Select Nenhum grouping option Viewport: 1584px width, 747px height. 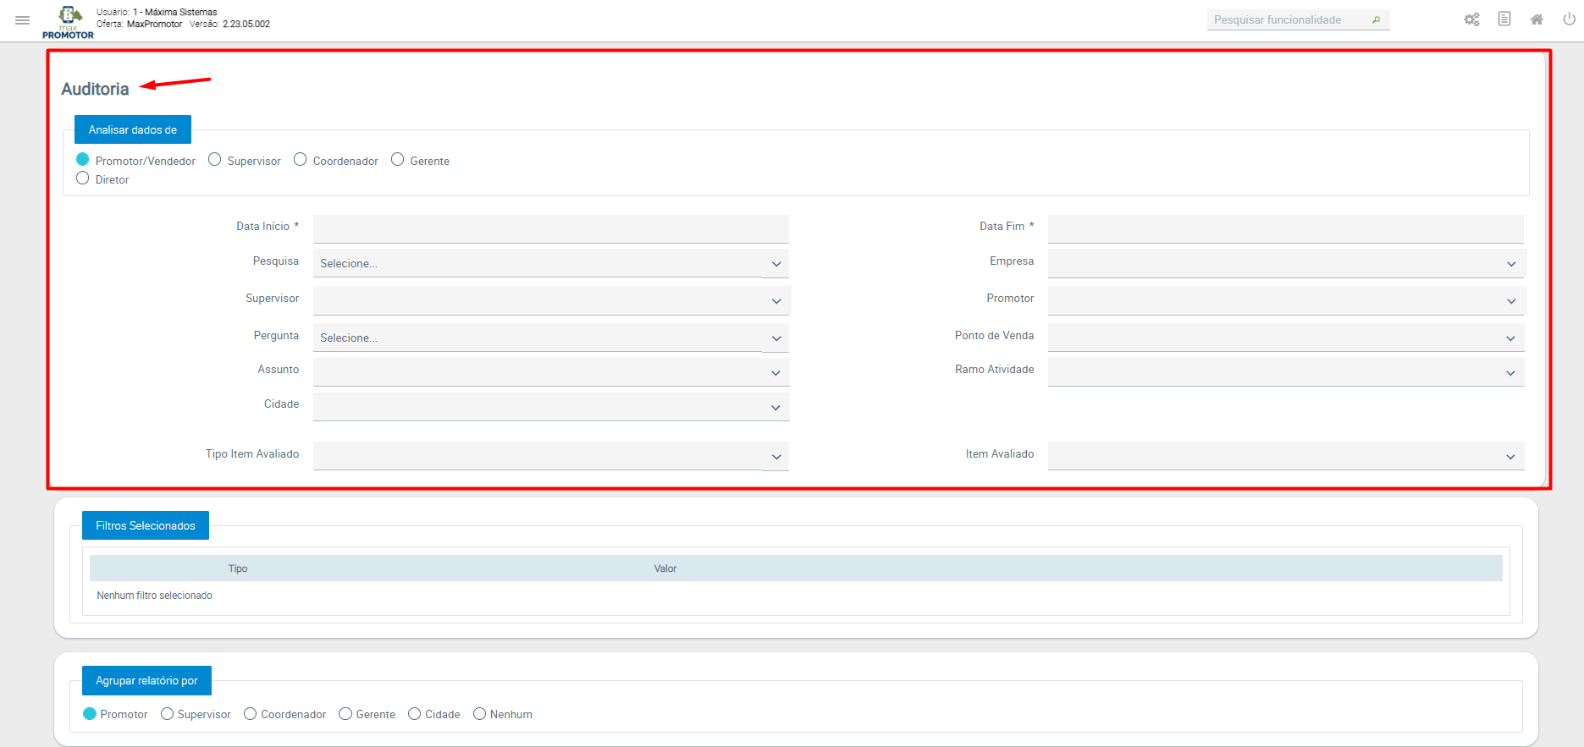click(x=480, y=714)
